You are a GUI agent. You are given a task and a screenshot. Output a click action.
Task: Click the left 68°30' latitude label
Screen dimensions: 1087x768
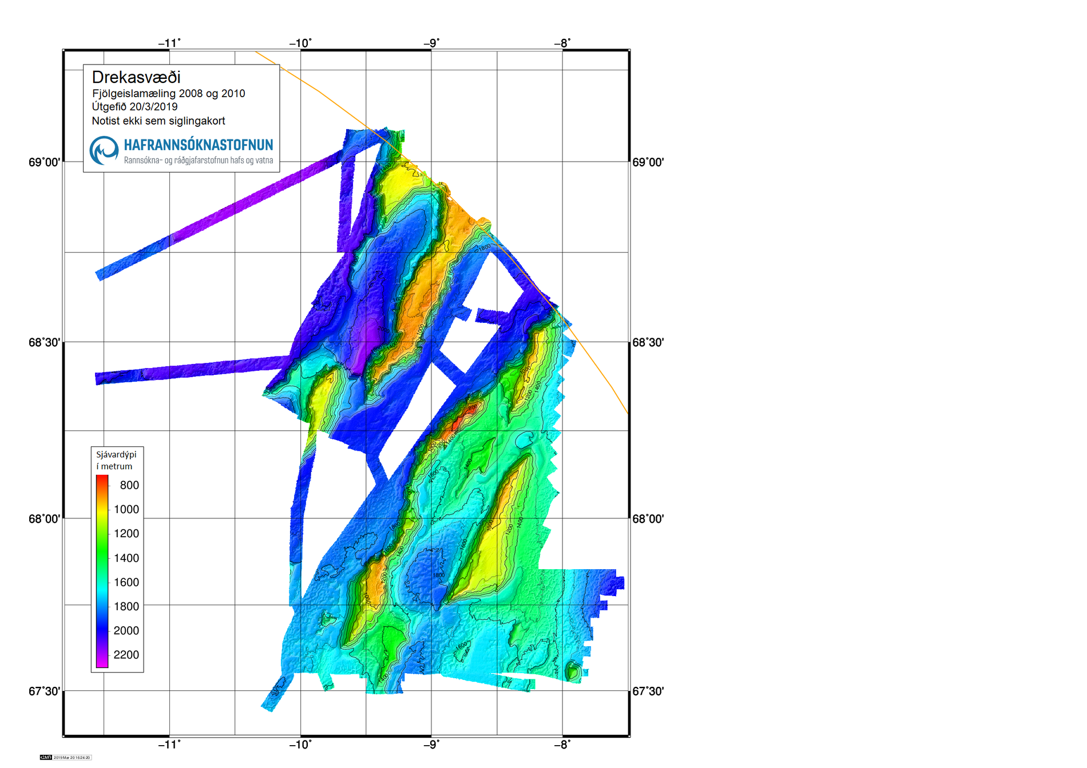[x=44, y=342]
